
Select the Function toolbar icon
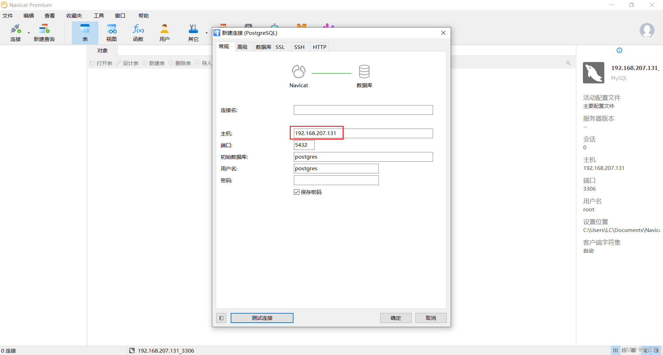click(138, 33)
